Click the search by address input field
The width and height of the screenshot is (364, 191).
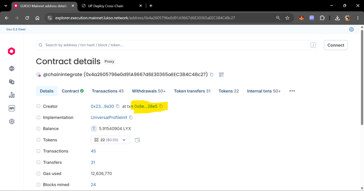177,45
